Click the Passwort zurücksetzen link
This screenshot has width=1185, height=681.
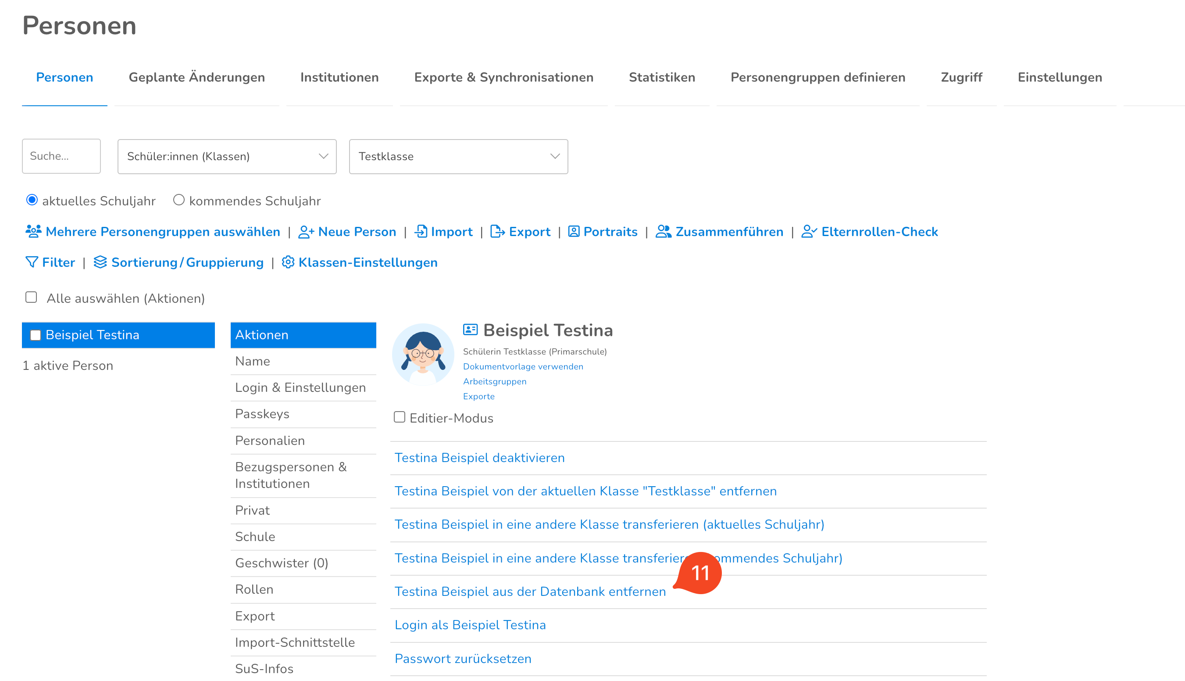coord(463,659)
